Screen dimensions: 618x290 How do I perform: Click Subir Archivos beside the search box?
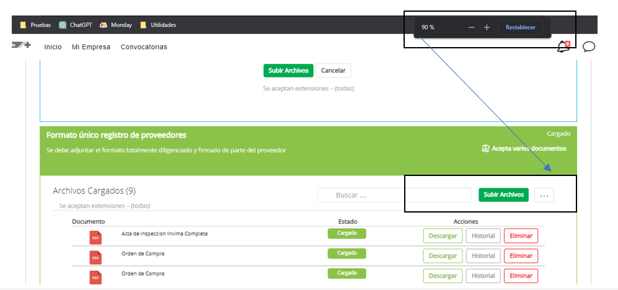[503, 195]
